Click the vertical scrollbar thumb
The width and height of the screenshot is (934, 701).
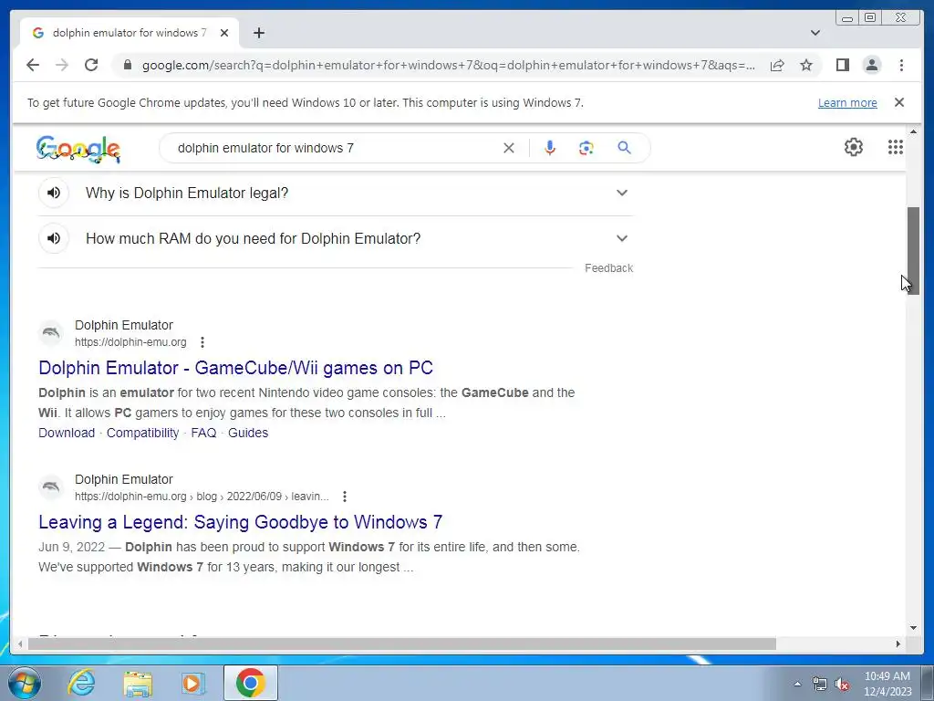tap(913, 250)
